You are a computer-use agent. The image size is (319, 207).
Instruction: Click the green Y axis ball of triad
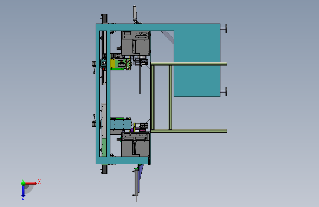pos(24,183)
